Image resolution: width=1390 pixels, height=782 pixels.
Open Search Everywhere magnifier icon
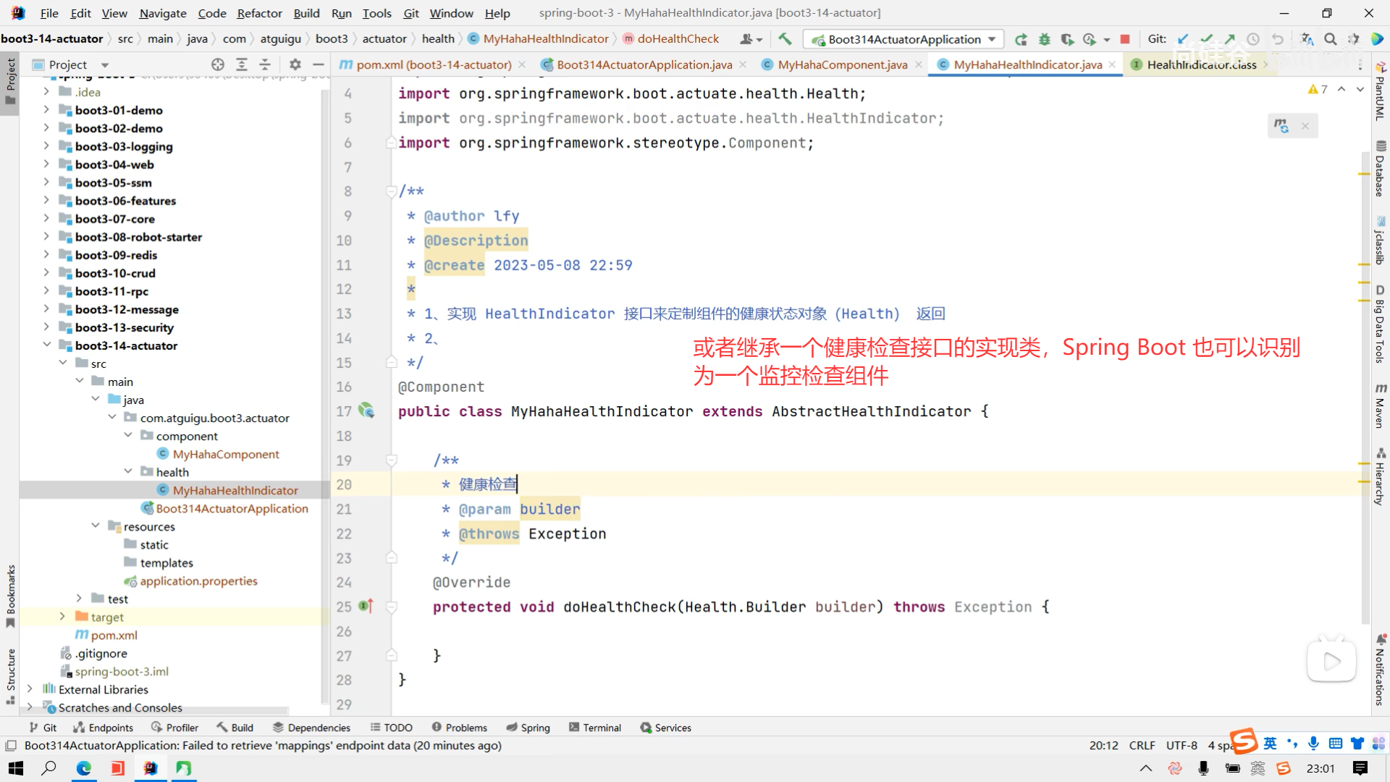1330,39
